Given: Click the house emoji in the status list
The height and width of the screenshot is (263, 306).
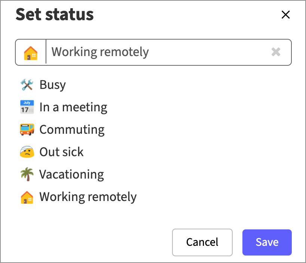Looking at the screenshot, I should pyautogui.click(x=27, y=197).
